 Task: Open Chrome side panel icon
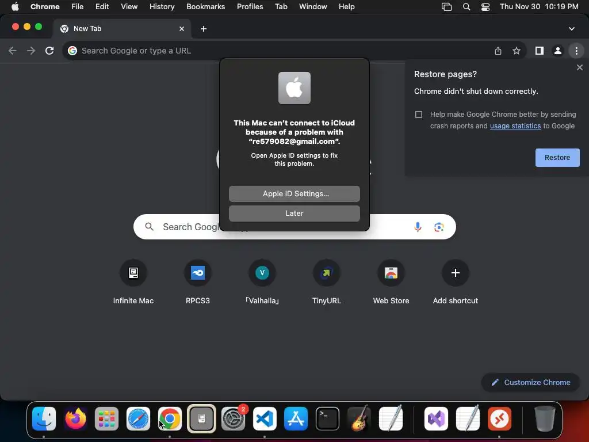(x=540, y=51)
